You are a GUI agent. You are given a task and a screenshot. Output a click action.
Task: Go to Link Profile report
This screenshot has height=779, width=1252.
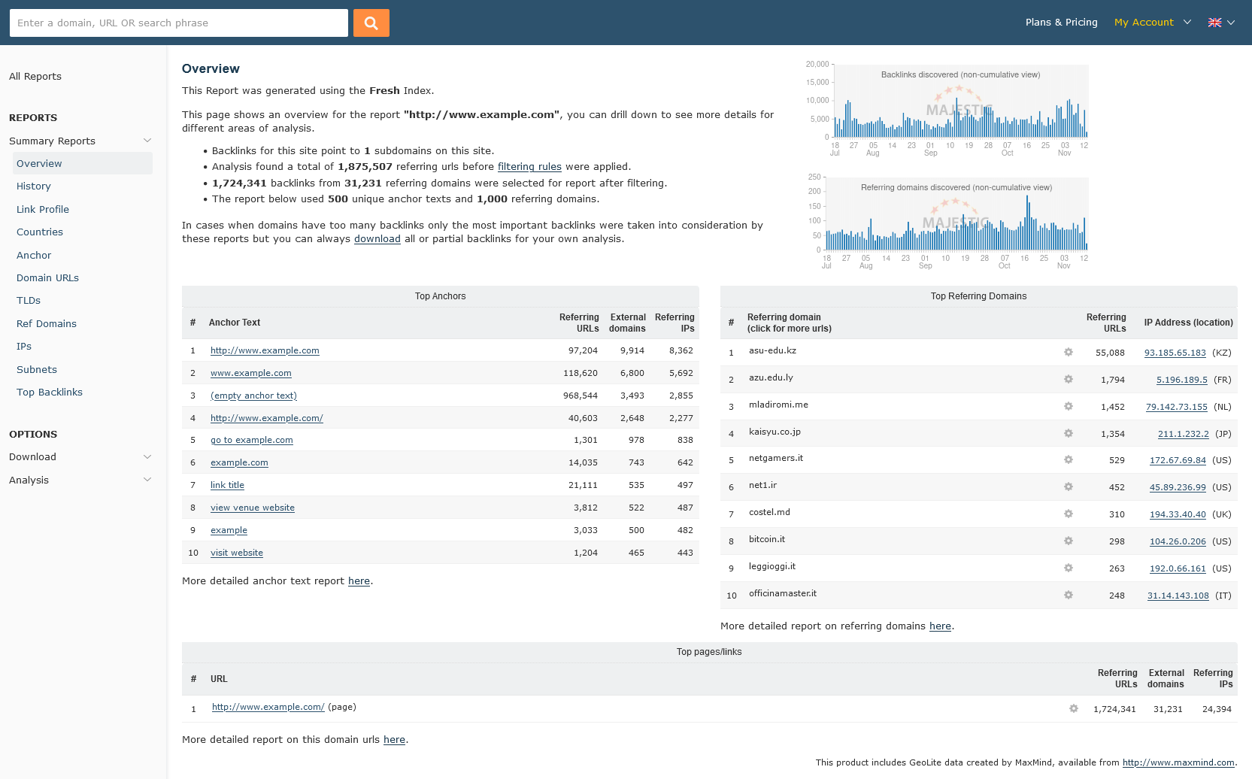coord(43,209)
